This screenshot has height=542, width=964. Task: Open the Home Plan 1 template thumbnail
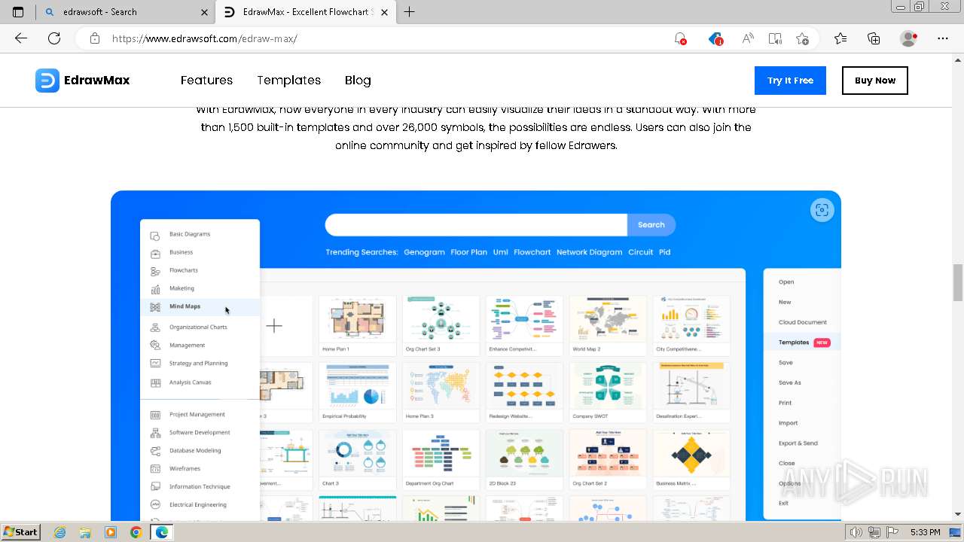(358, 325)
